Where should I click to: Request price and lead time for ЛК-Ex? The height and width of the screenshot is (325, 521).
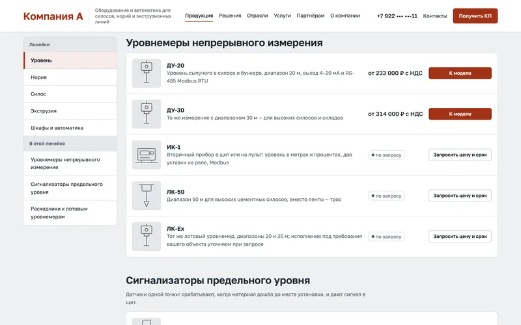460,237
